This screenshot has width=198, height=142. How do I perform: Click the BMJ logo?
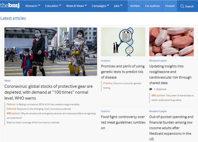pos(10,6)
